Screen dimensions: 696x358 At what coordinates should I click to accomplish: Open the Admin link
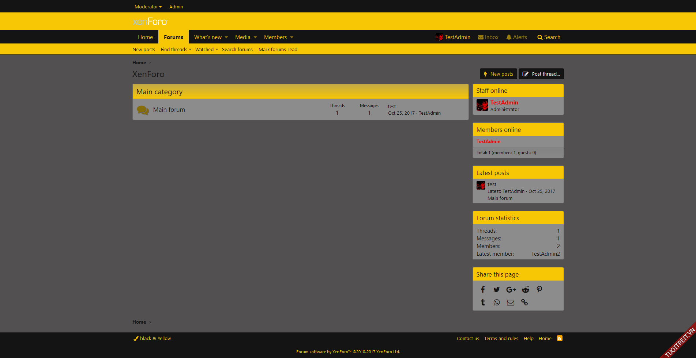coord(176,7)
